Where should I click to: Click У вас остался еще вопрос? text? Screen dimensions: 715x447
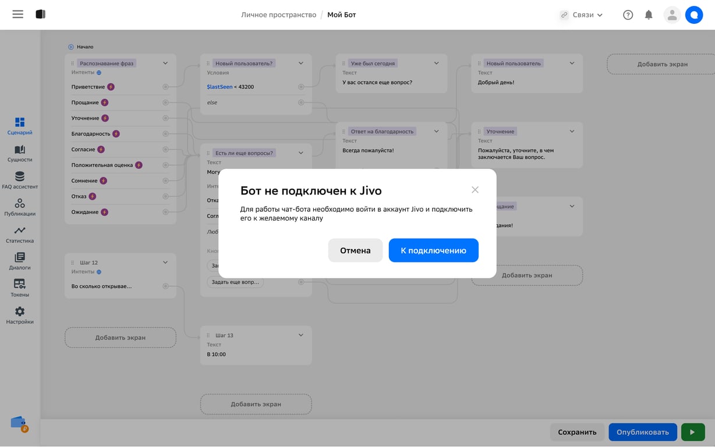[x=377, y=82]
